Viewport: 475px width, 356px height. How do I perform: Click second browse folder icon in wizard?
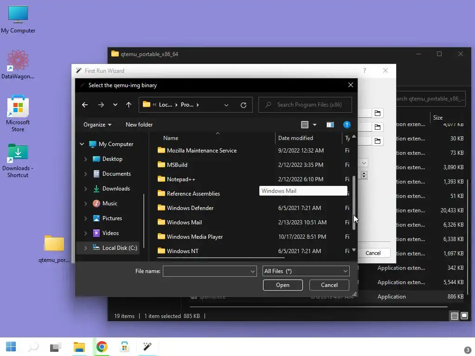click(x=378, y=127)
